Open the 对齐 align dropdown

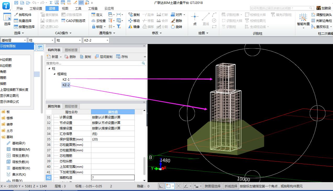184,15
